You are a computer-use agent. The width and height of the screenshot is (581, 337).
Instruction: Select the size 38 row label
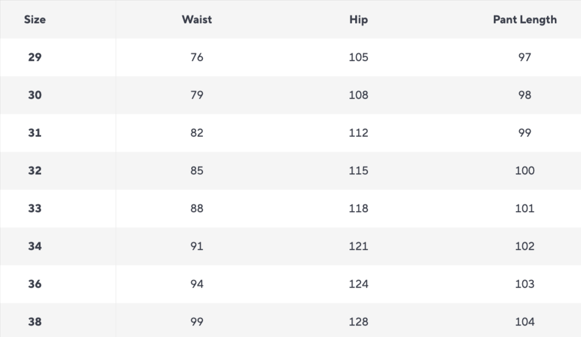coord(35,322)
